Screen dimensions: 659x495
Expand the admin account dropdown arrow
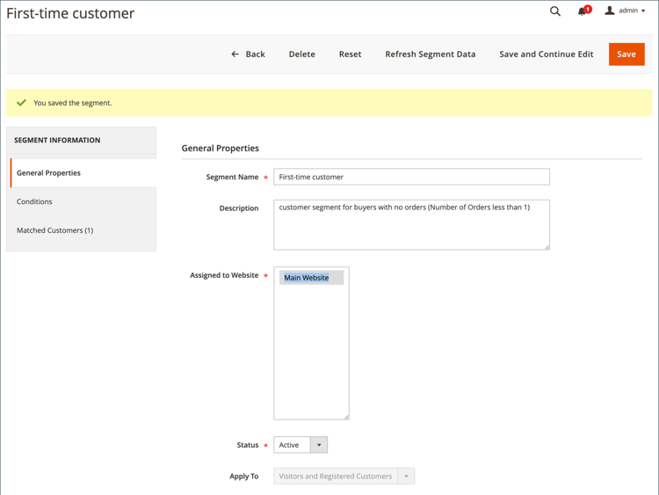pyautogui.click(x=643, y=11)
